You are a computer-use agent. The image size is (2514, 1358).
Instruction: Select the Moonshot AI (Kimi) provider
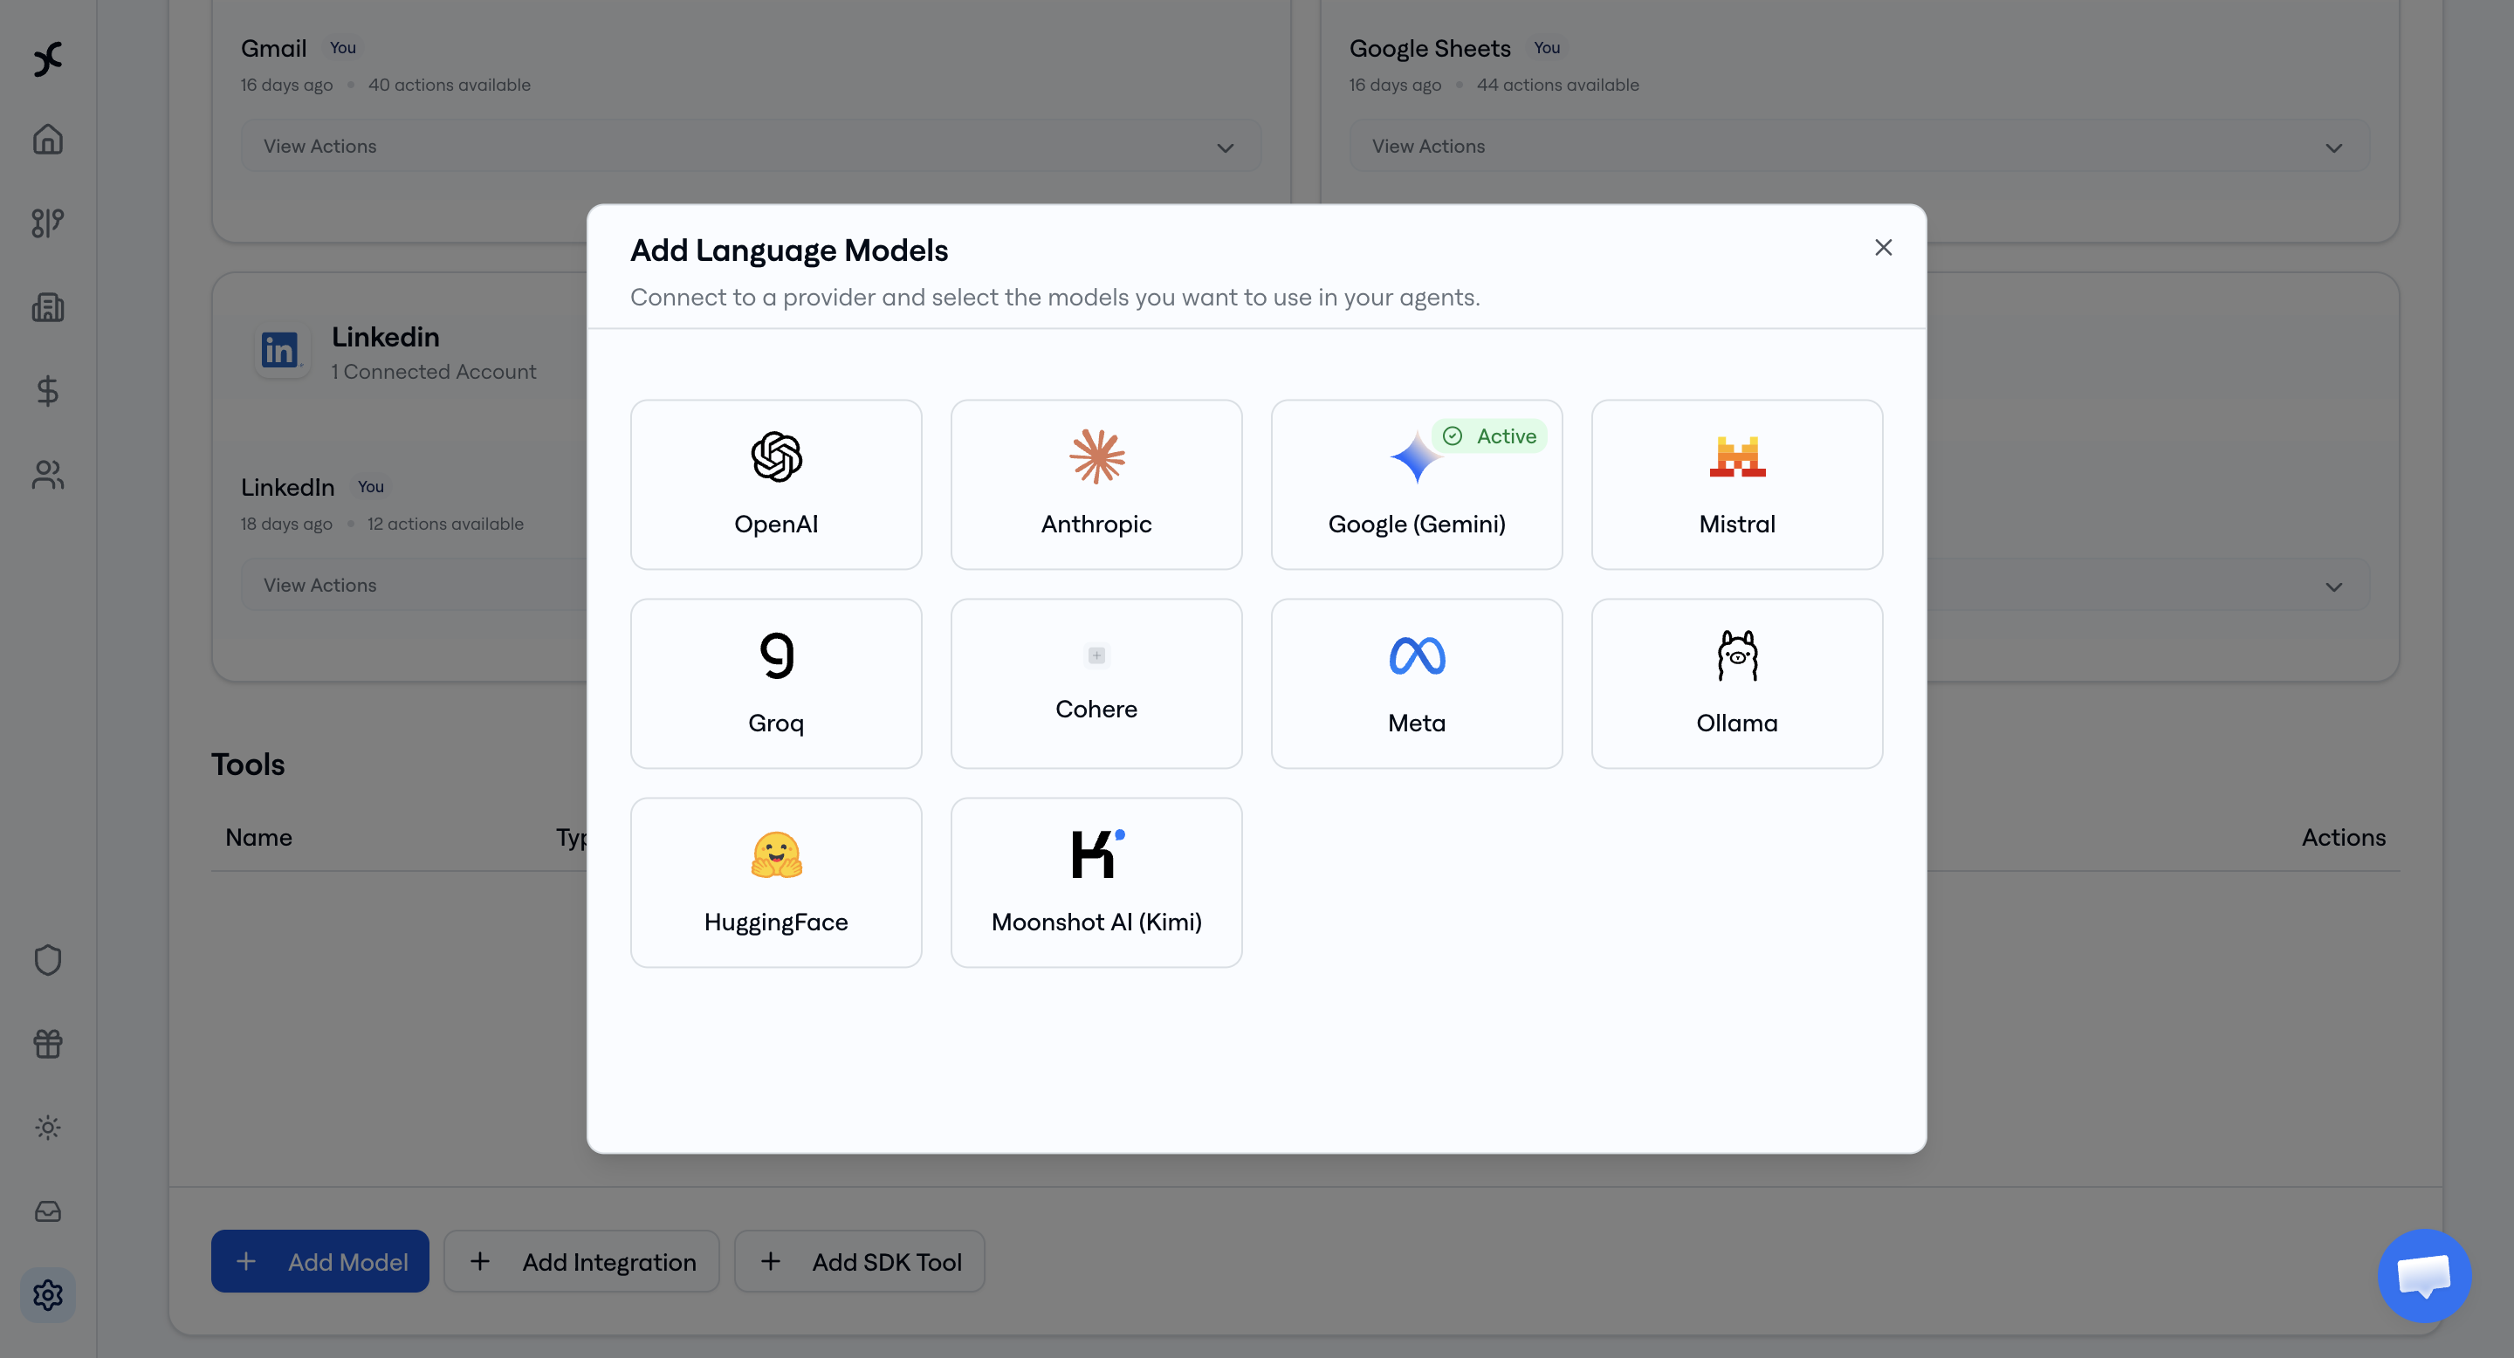click(x=1096, y=881)
